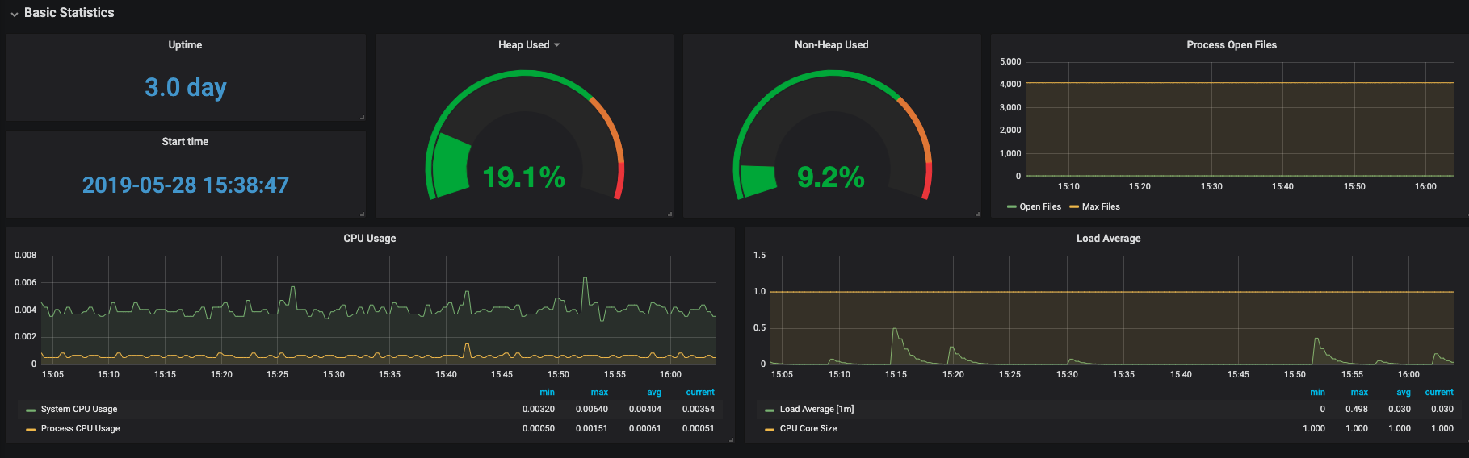Screen dimensions: 1469x458
Task: Sort CPU Usage legend by max column
Action: [x=599, y=393]
